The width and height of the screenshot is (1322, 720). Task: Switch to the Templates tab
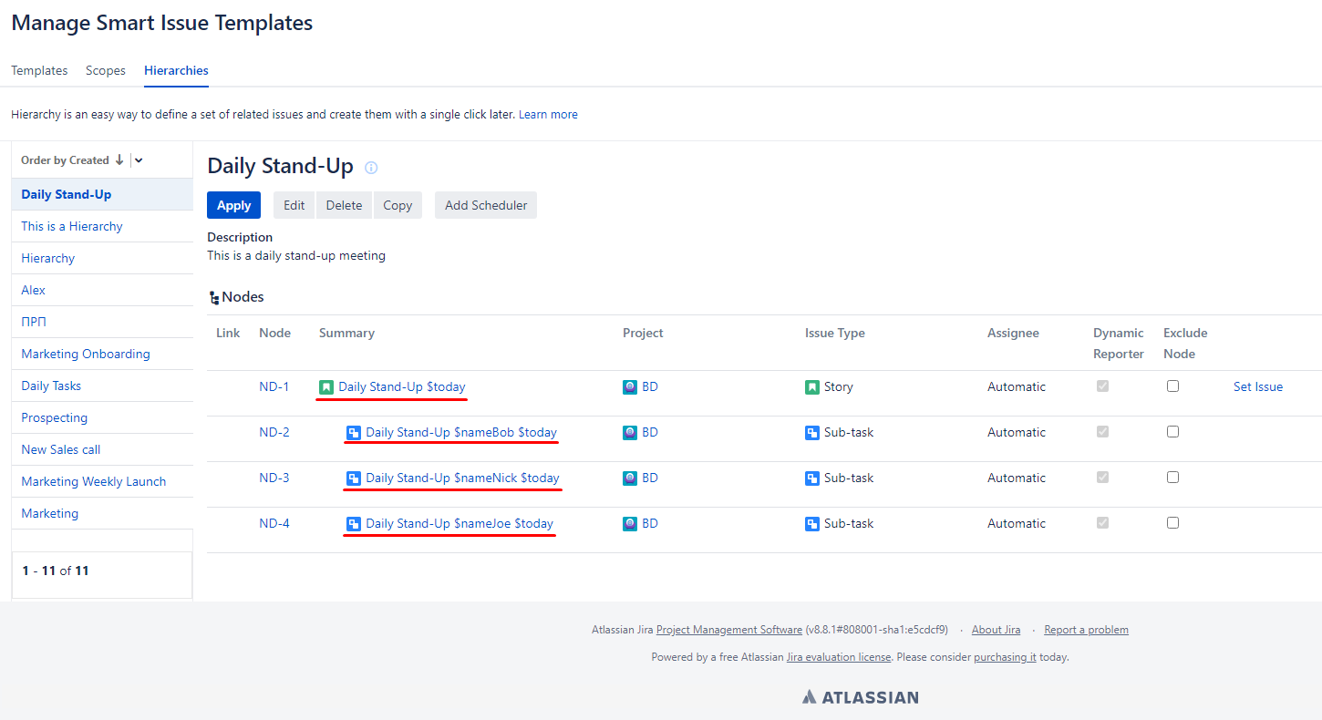[39, 70]
